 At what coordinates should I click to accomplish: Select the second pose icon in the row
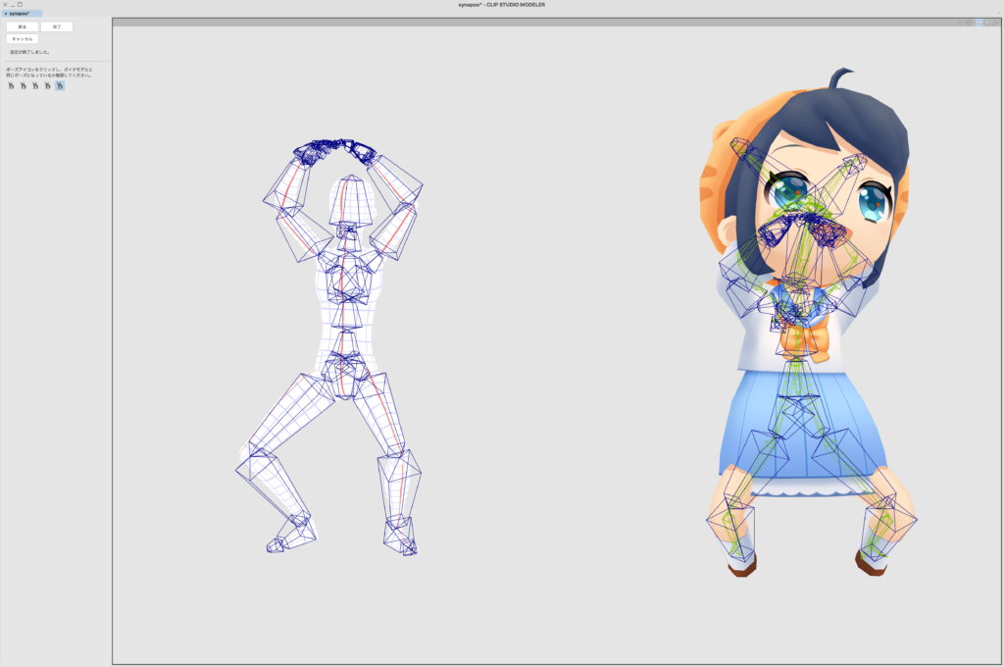(24, 85)
